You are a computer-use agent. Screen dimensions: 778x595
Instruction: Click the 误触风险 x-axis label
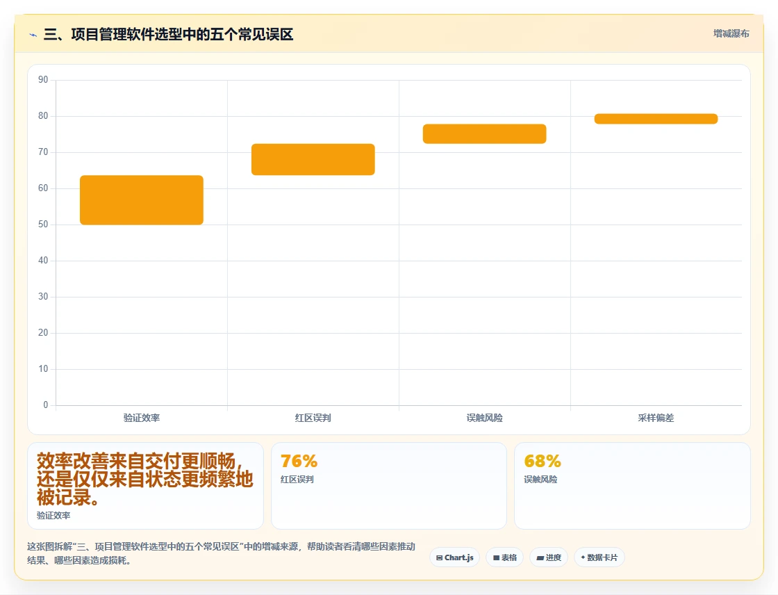coord(485,418)
